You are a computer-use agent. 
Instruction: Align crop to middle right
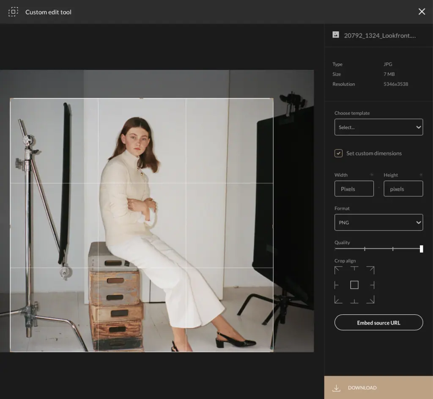372,285
